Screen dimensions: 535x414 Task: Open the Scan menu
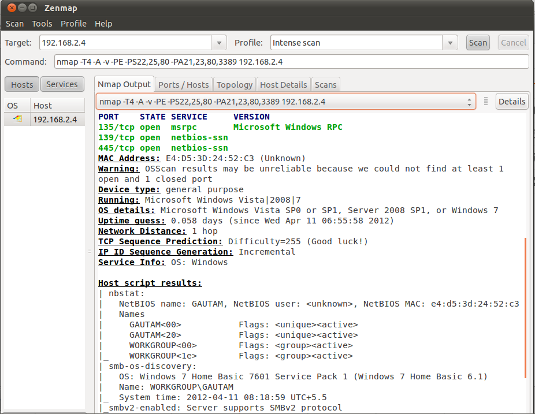click(x=14, y=24)
